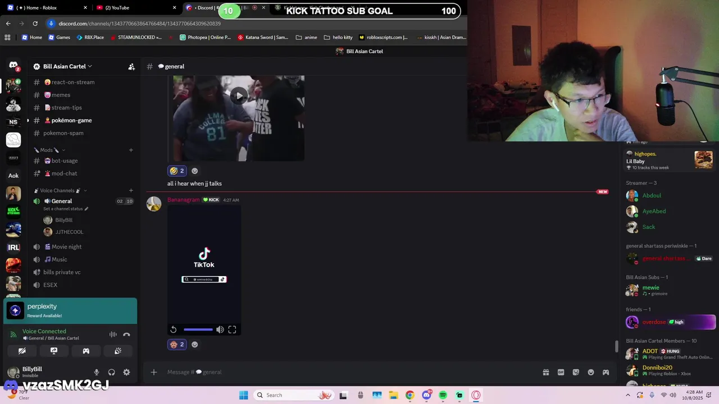Set a channel status link
Viewport: 719px width, 404px height.
pyautogui.click(x=66, y=209)
